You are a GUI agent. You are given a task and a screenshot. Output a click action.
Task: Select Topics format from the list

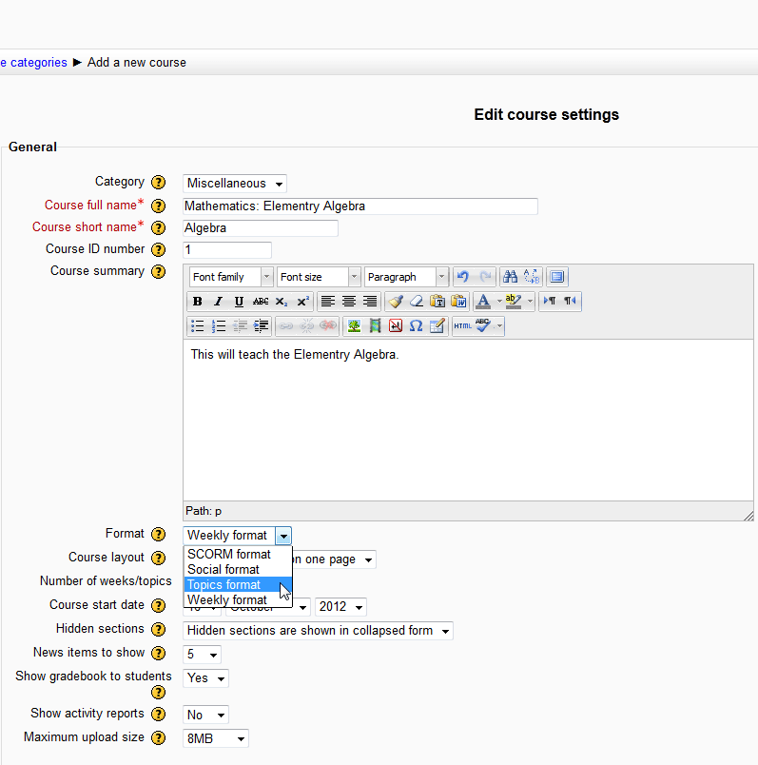click(x=224, y=585)
